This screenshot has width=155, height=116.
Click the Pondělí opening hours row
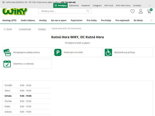[x=28, y=85]
